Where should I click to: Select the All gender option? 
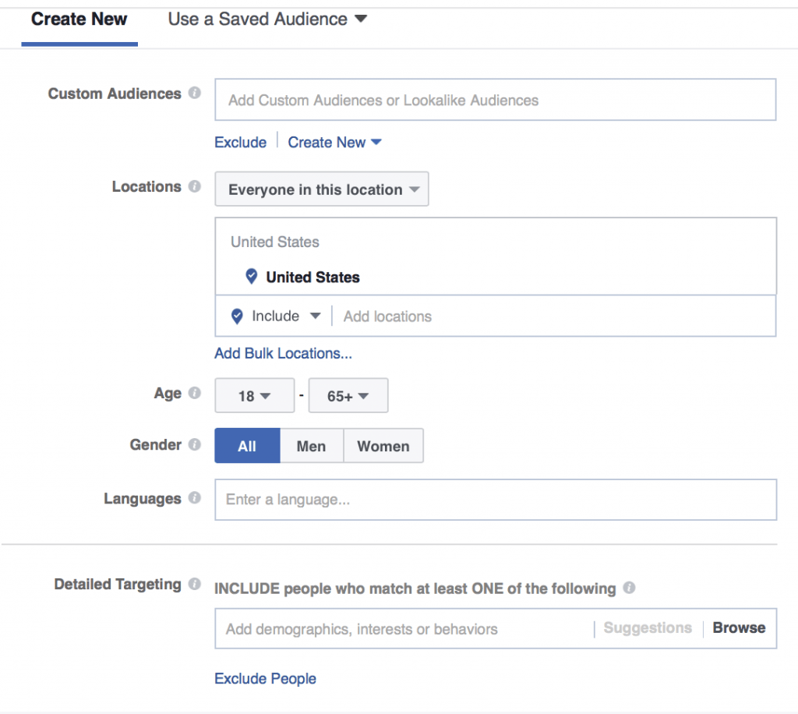[247, 446]
